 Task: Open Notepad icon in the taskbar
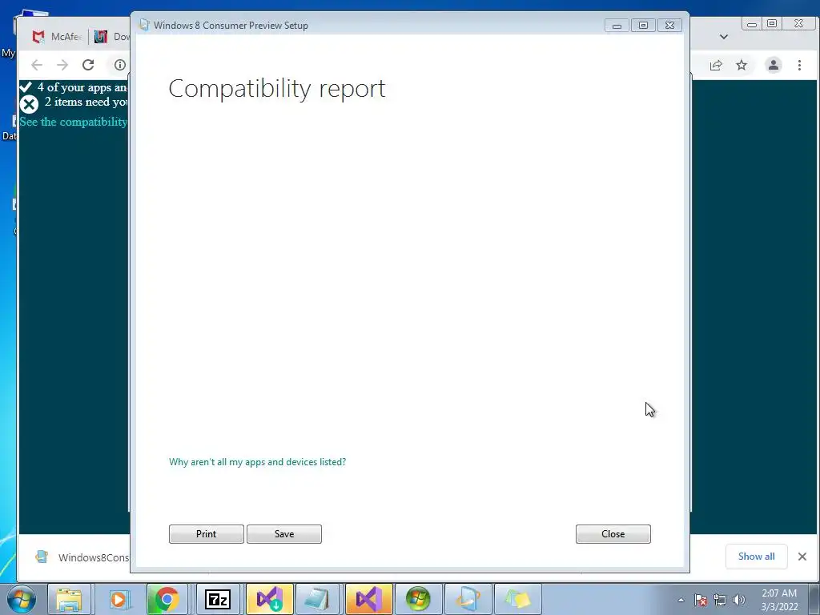click(317, 599)
